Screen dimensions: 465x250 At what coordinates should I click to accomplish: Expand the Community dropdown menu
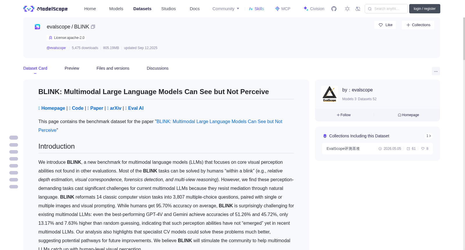click(226, 9)
